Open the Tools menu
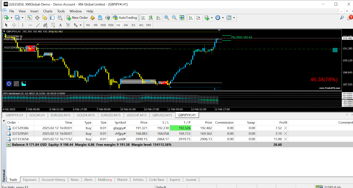Screen dimensions: 353x188 [61, 11]
